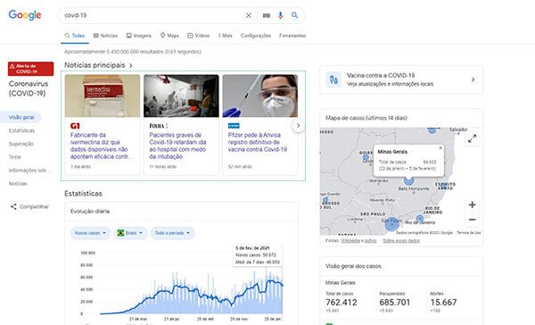Clear the search box with X icon
The height and width of the screenshot is (325, 535).
pyautogui.click(x=249, y=15)
